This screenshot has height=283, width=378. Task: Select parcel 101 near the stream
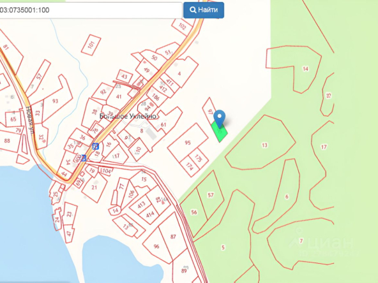coord(91,45)
